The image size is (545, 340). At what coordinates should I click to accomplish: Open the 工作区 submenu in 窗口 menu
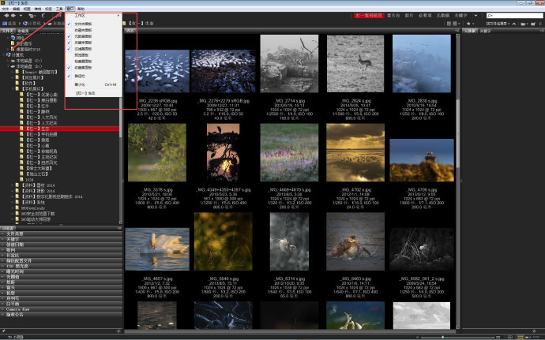coord(93,16)
